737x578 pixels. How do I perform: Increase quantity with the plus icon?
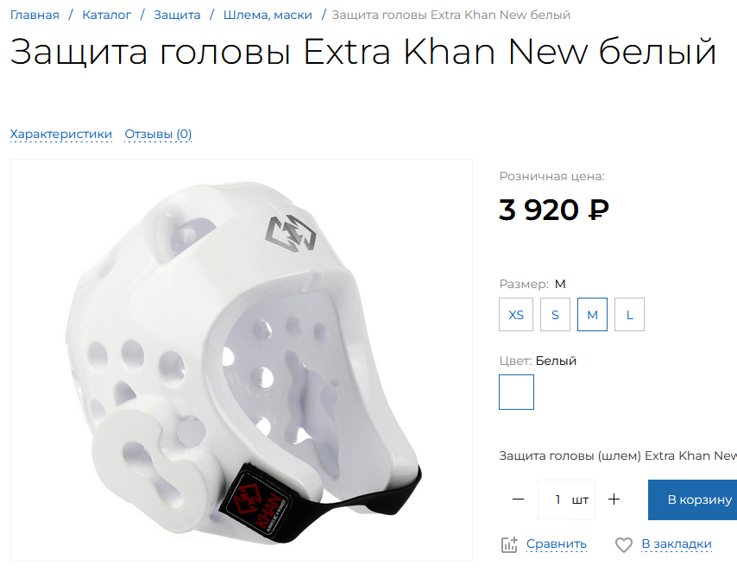(x=614, y=499)
